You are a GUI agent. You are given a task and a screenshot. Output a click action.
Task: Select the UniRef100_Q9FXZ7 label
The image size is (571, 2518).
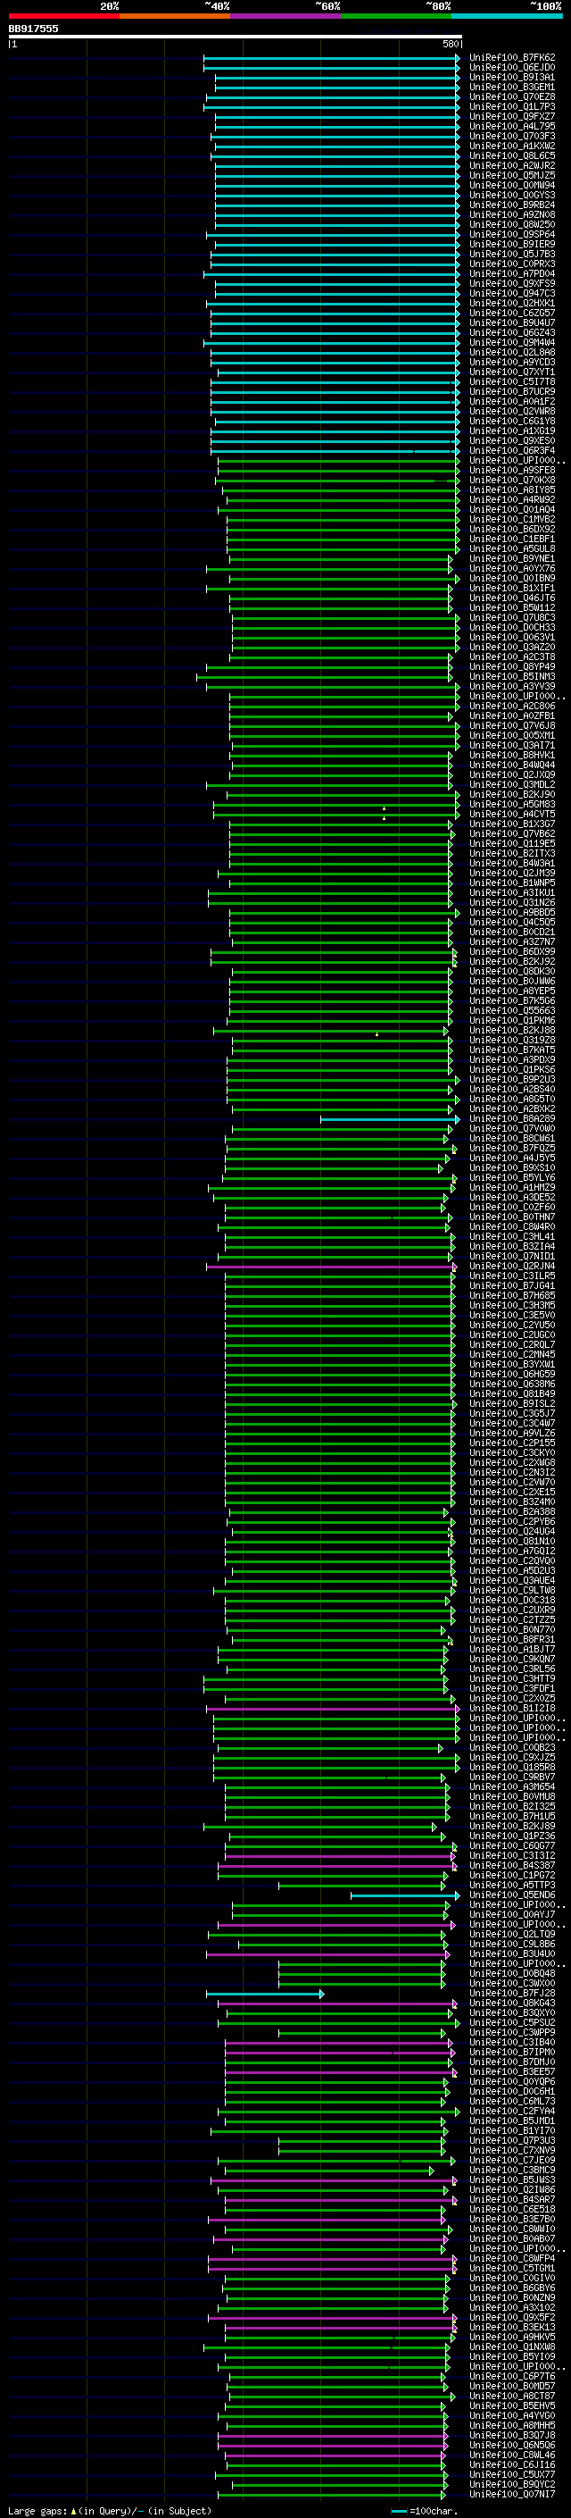(x=512, y=117)
